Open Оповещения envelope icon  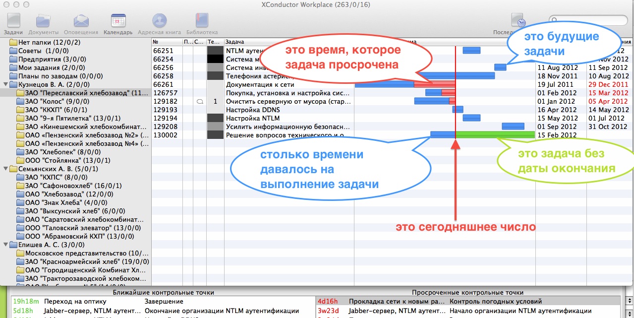[81, 21]
